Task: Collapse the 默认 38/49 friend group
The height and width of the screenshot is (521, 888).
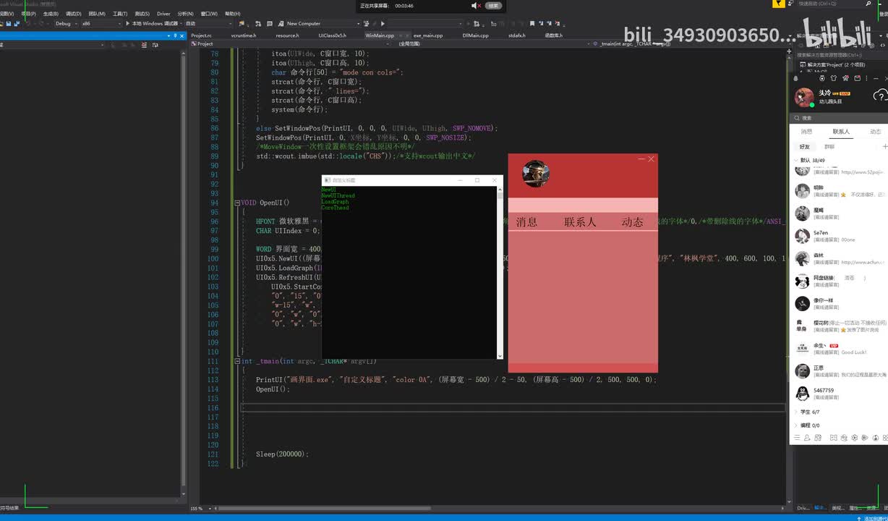Action: click(x=809, y=161)
